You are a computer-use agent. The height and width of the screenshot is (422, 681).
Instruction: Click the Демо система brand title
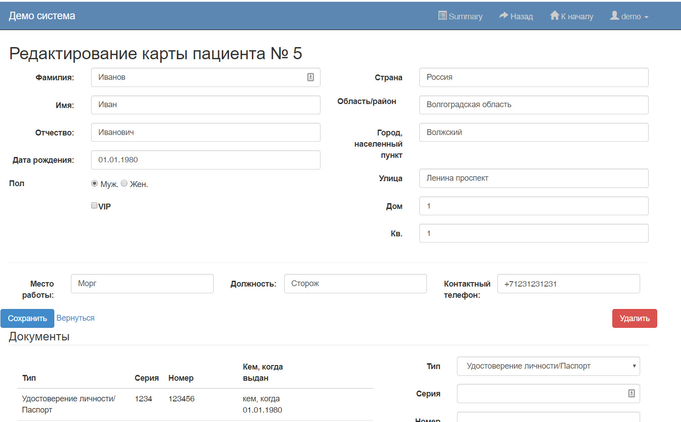pos(42,16)
